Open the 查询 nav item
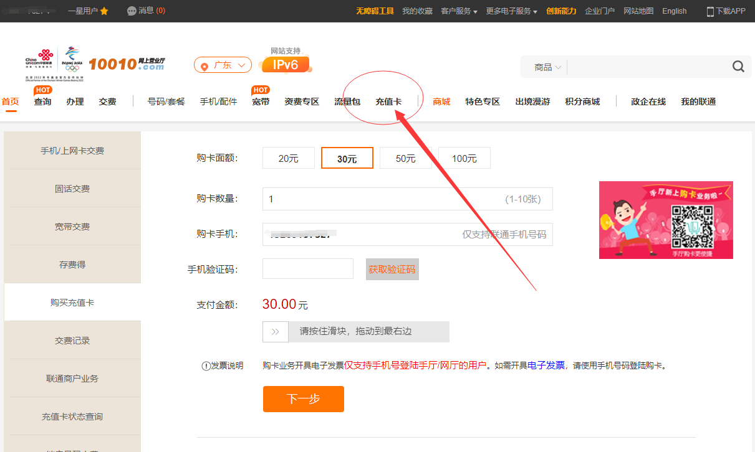Image resolution: width=755 pixels, height=452 pixels. tap(42, 101)
